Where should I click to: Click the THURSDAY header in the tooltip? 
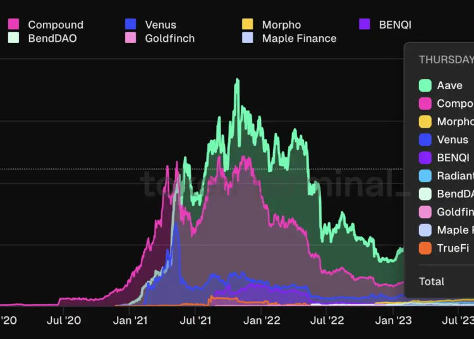coord(446,59)
